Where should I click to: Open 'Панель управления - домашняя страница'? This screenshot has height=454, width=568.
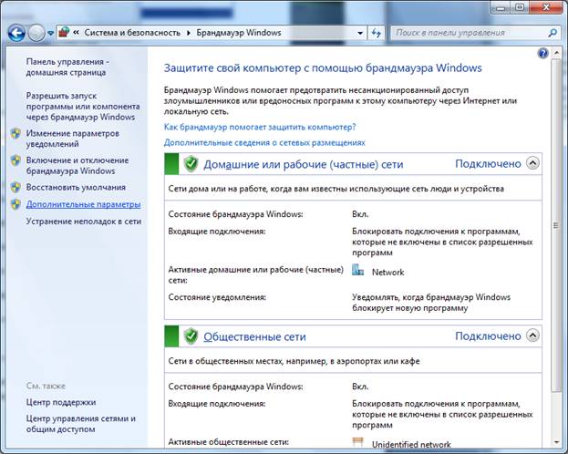coord(67,67)
